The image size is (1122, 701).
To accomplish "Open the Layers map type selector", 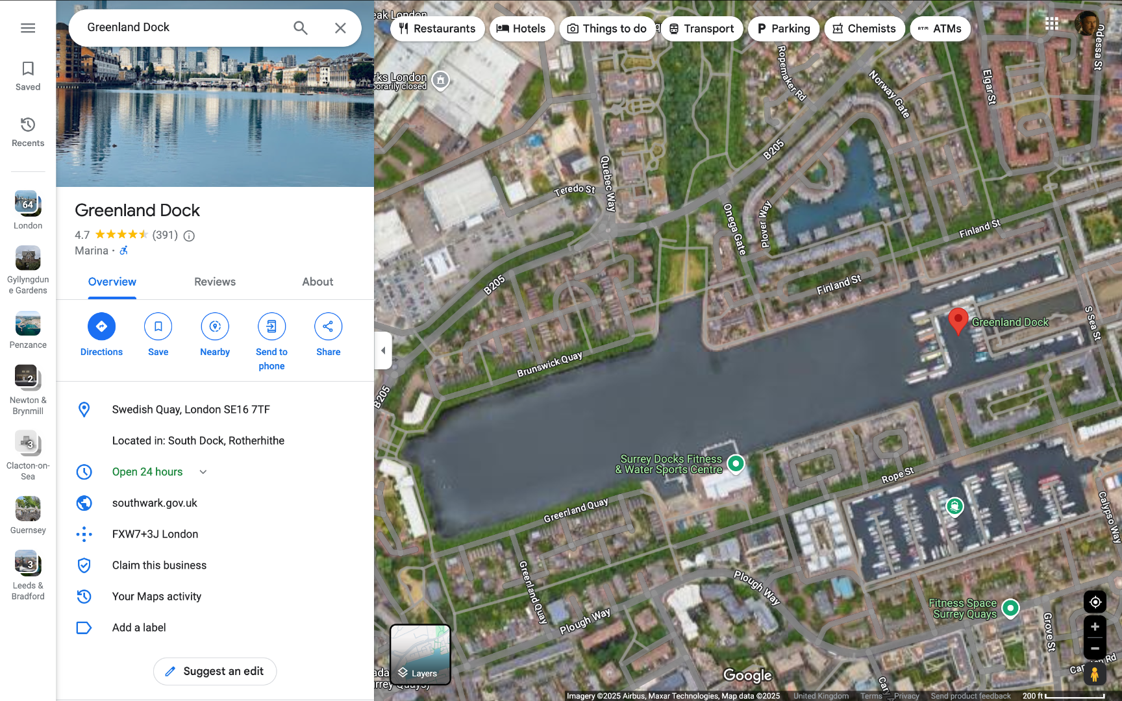I will pos(420,654).
